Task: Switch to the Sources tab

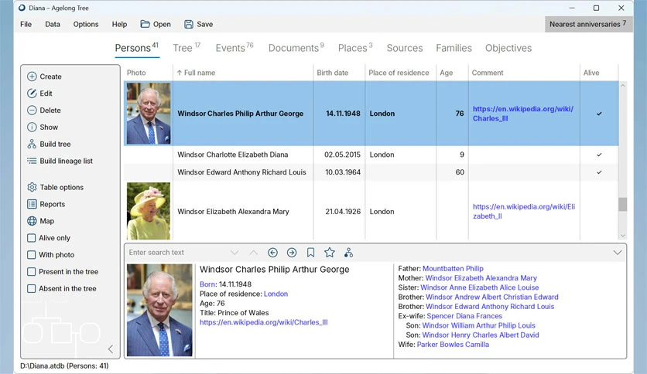Action: coord(404,48)
